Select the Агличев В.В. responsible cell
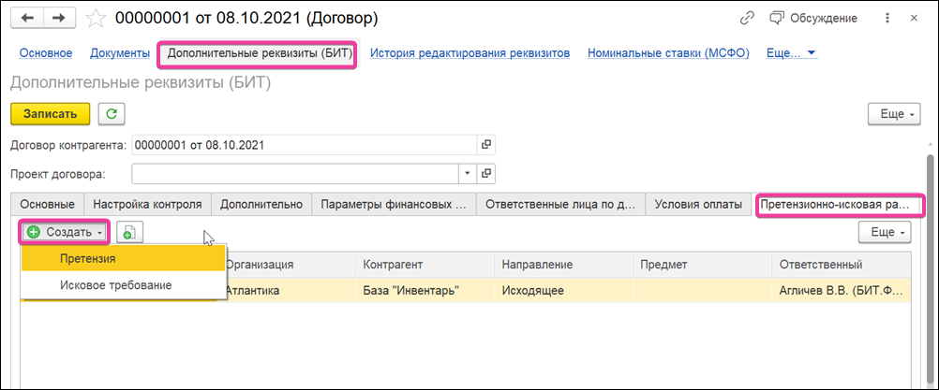The width and height of the screenshot is (939, 390). pyautogui.click(x=842, y=290)
